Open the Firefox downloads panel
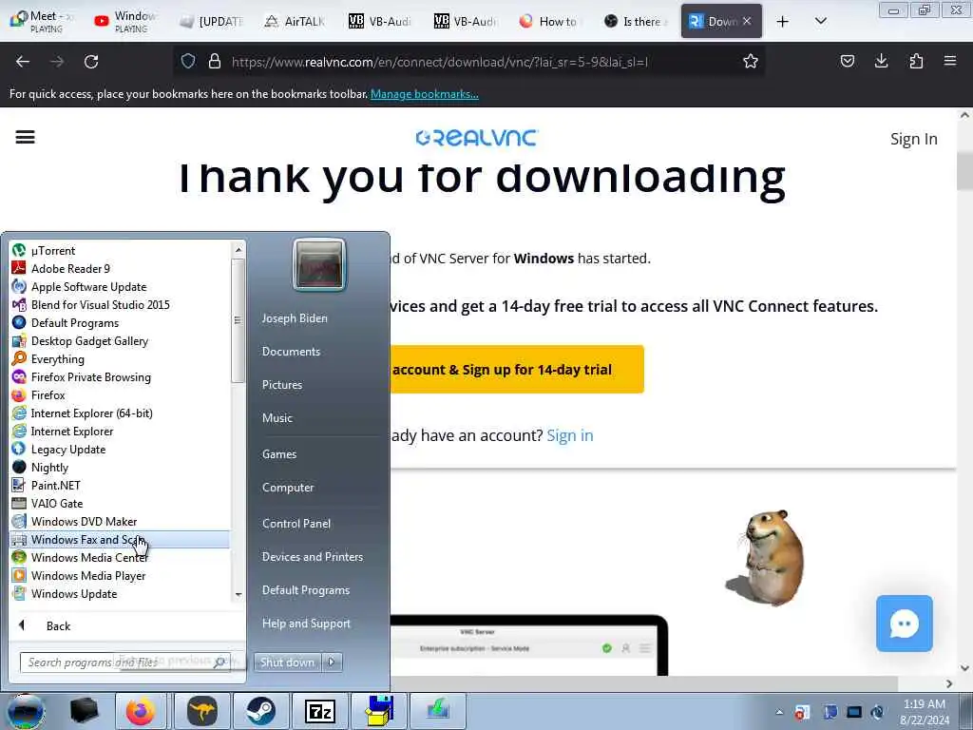The height and width of the screenshot is (730, 973). coord(881,61)
